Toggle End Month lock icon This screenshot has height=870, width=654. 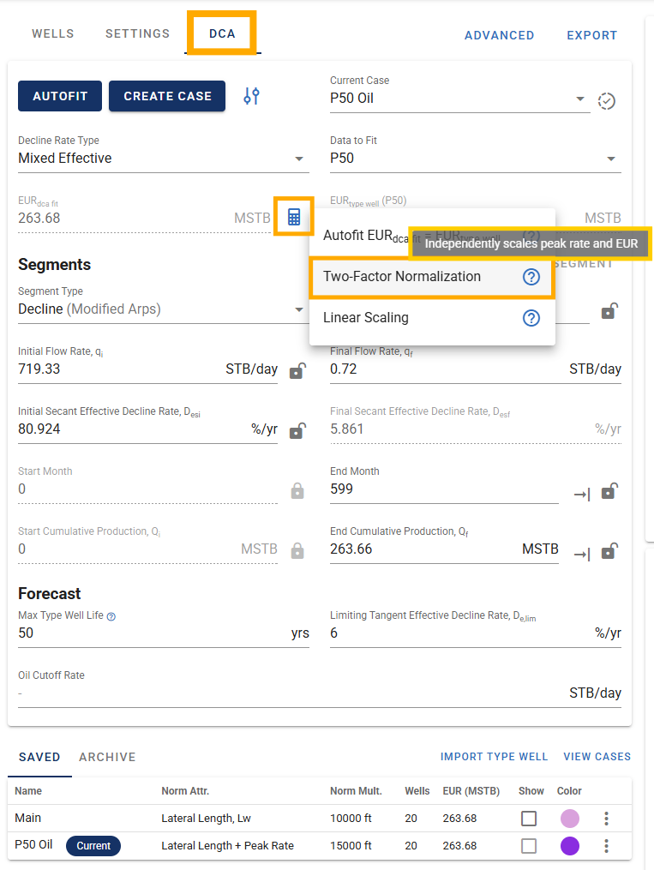609,491
